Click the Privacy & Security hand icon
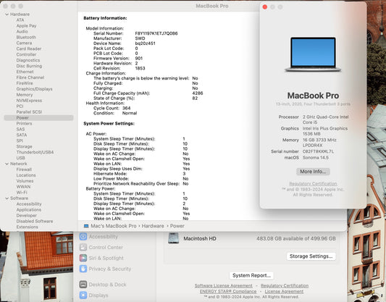 [x=83, y=269]
